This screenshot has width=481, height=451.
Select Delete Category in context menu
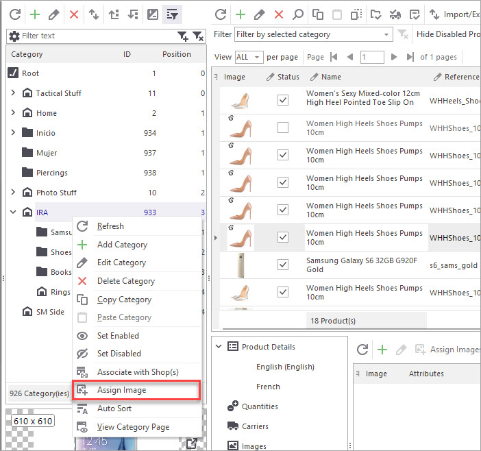coord(125,281)
